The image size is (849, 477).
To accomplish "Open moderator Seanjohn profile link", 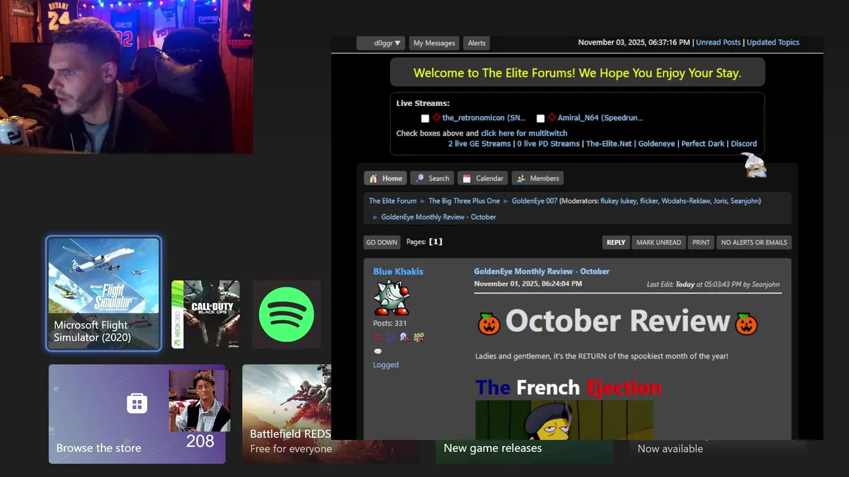I will (744, 201).
